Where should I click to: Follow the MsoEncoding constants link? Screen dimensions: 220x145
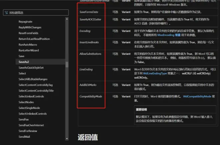point(169,35)
